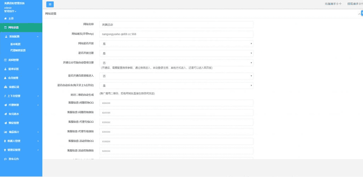Viewport: 363px width, 177px height.
Task: Click the 网站设置 sidebar icon
Action: click(x=5, y=28)
